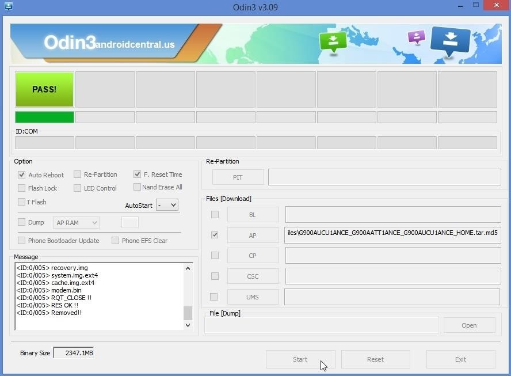This screenshot has width=511, height=376.
Task: Click the Message log scroll down arrow
Action: pos(188,325)
